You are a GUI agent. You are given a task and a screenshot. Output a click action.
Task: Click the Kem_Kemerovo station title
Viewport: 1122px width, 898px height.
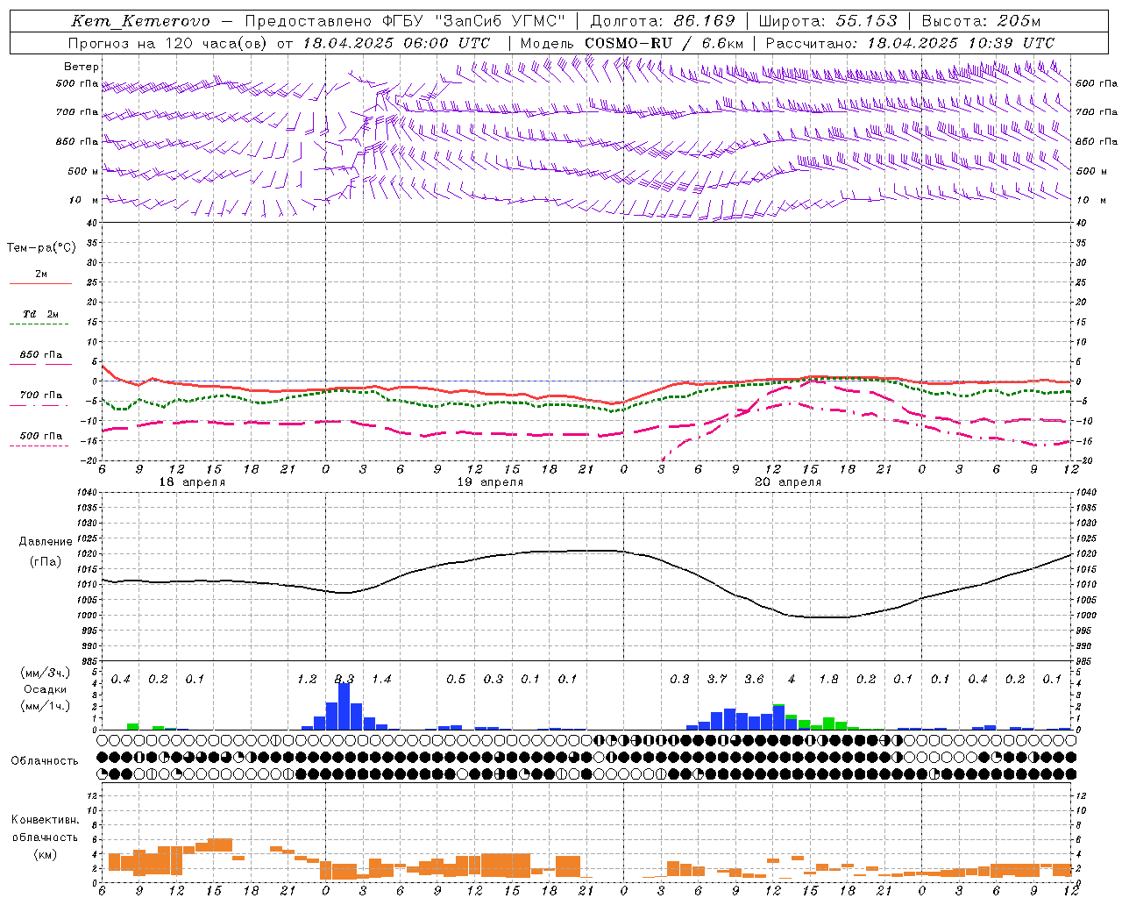(x=140, y=21)
